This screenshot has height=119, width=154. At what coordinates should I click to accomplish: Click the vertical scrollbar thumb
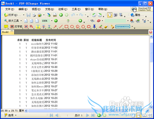pos(151,52)
